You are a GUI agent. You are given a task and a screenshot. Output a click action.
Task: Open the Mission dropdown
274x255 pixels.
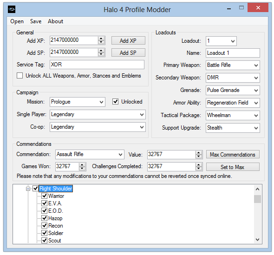click(78, 102)
